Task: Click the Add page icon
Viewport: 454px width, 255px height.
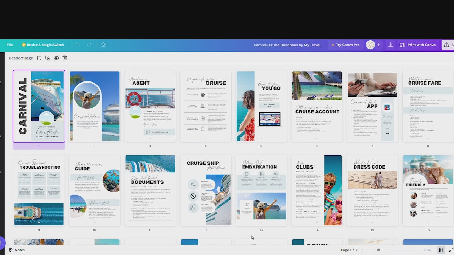Action: [39, 58]
